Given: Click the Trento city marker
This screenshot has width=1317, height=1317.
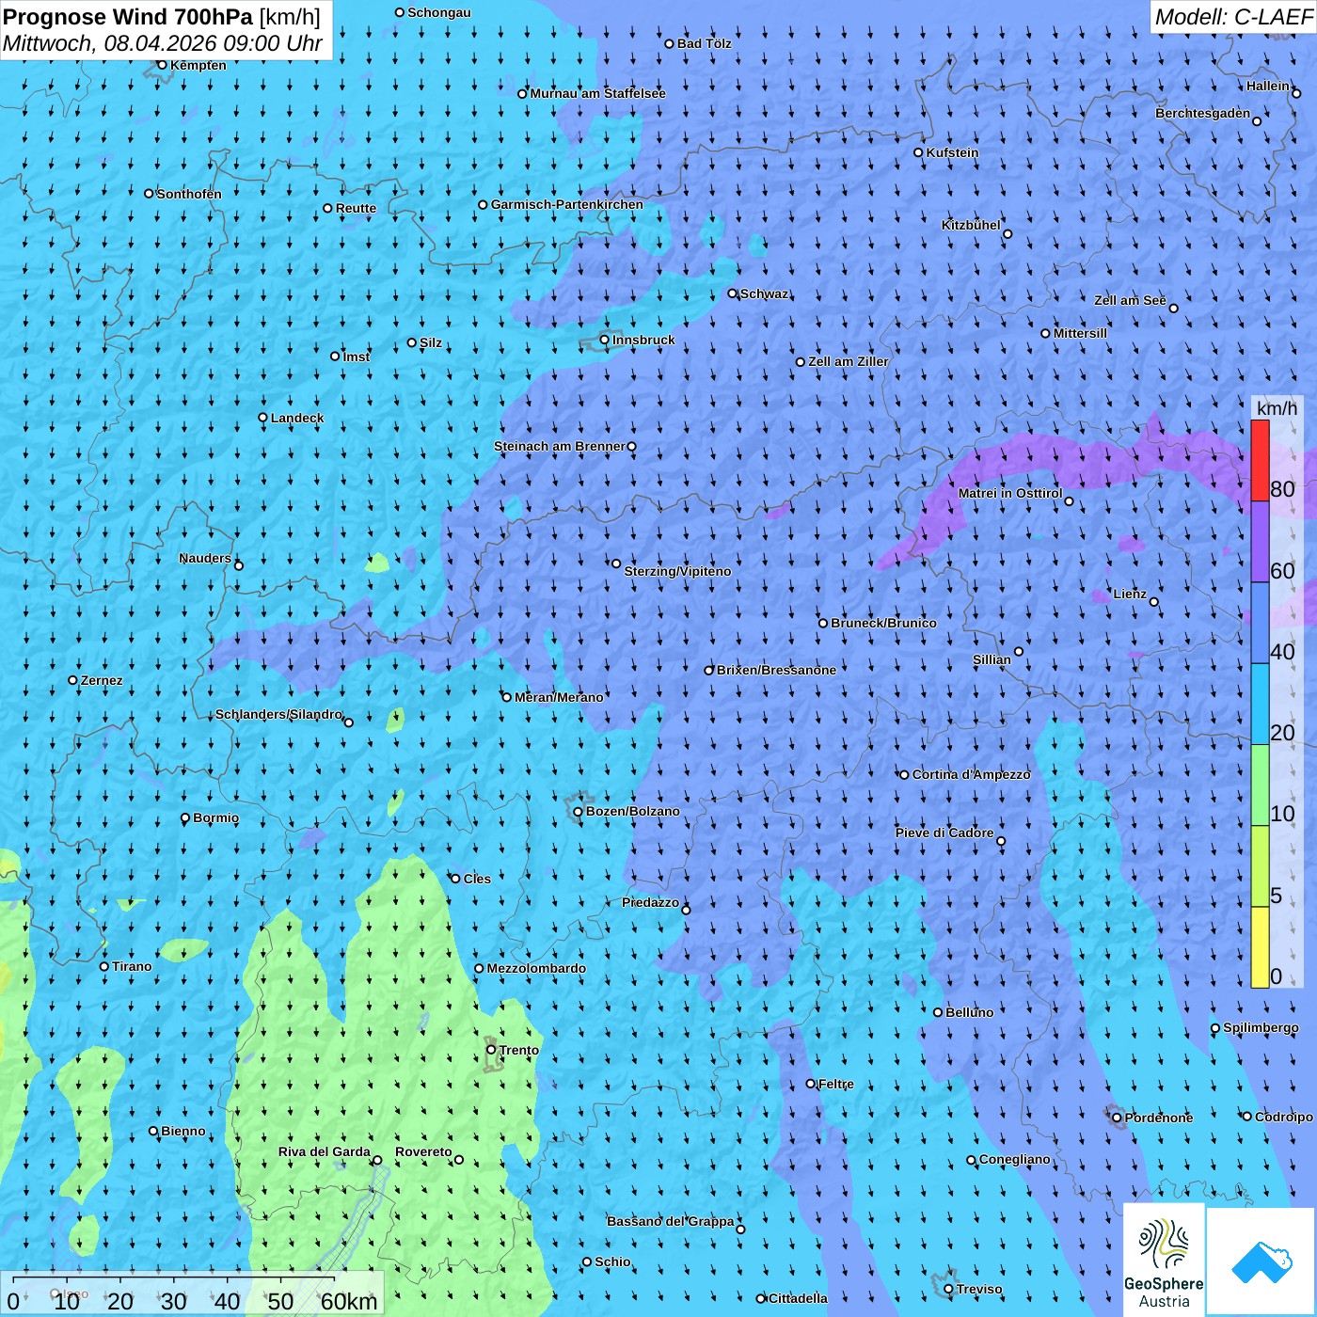Looking at the screenshot, I should pos(491,1050).
